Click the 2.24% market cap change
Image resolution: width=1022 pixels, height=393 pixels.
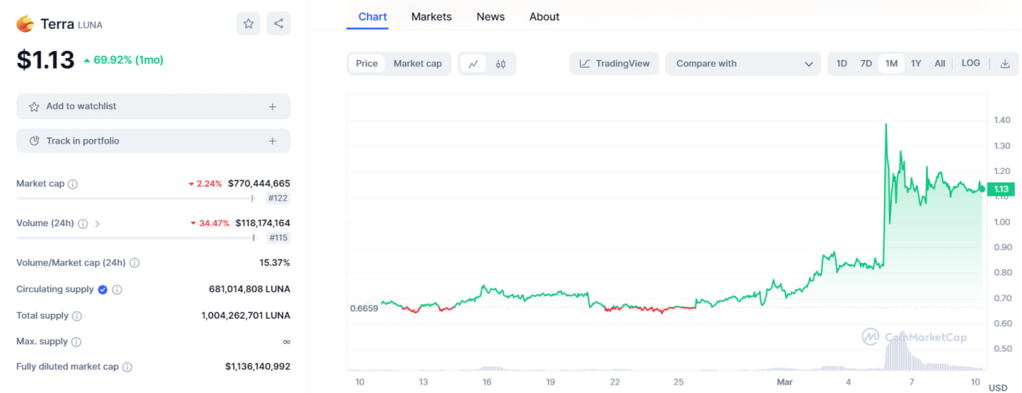205,184
